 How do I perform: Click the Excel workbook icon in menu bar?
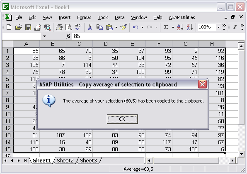(x=8, y=17)
